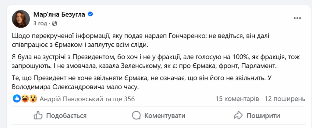The image size is (312, 128).
Task: Click the blue verified badge
Action: coord(90,14)
